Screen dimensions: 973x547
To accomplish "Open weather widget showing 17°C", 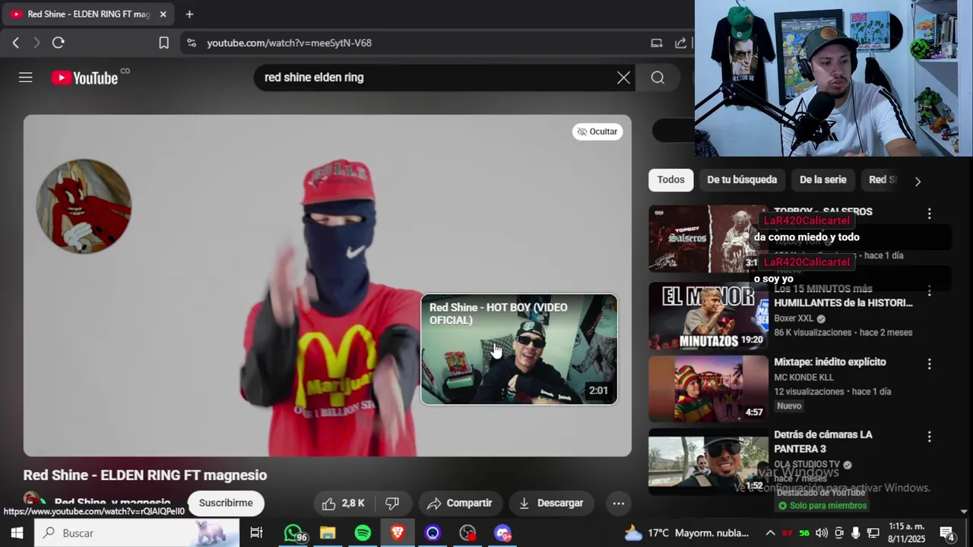I will [686, 533].
